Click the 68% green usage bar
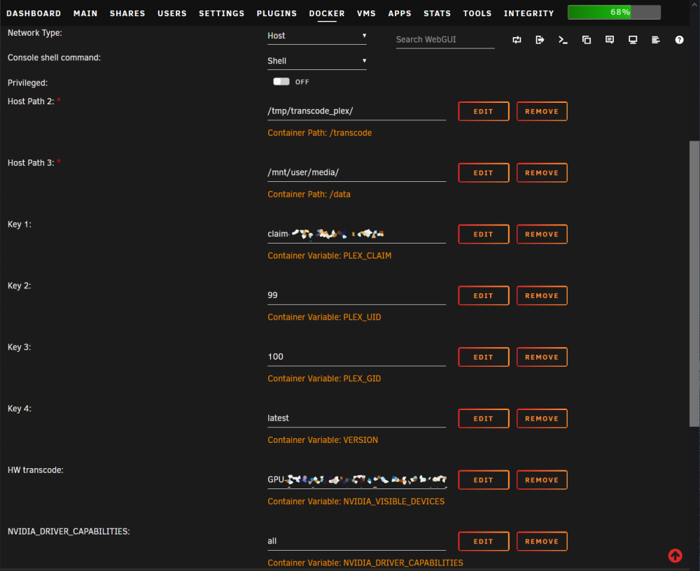700x571 pixels. pyautogui.click(x=614, y=12)
